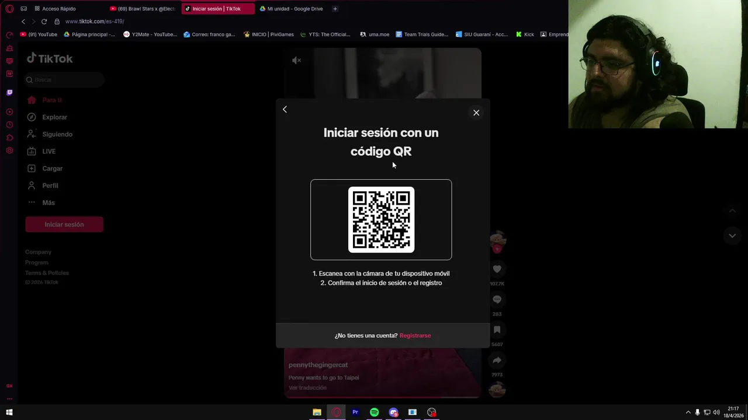Open the Y2Mate bookmark
The height and width of the screenshot is (420, 748).
pos(150,34)
